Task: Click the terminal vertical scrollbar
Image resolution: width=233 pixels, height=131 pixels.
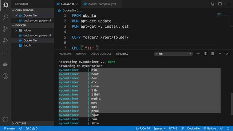Action: (232, 104)
